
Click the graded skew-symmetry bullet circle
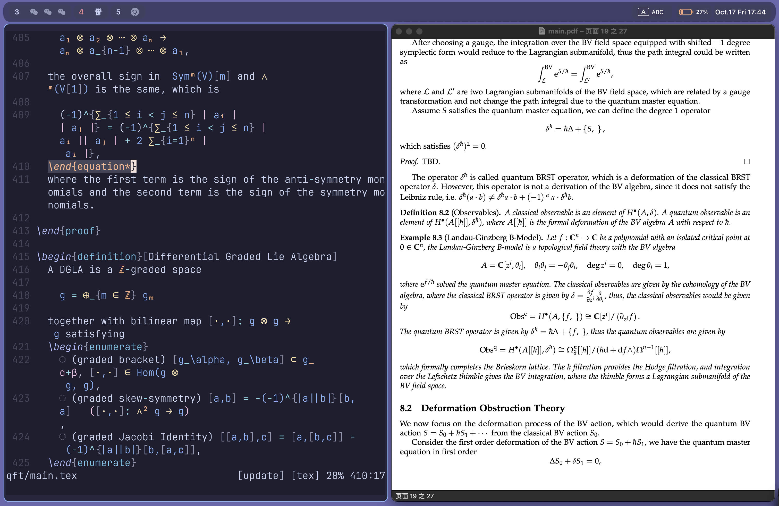[63, 398]
